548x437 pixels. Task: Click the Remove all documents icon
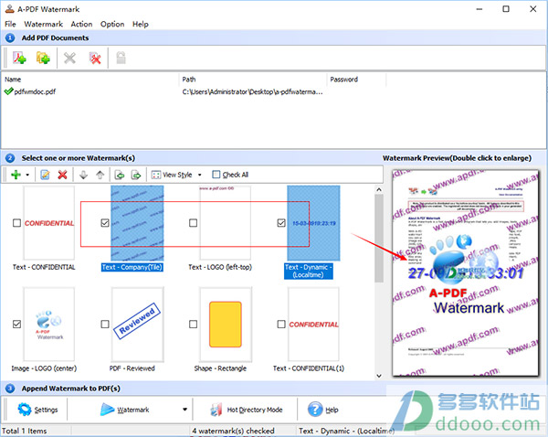coord(95,58)
